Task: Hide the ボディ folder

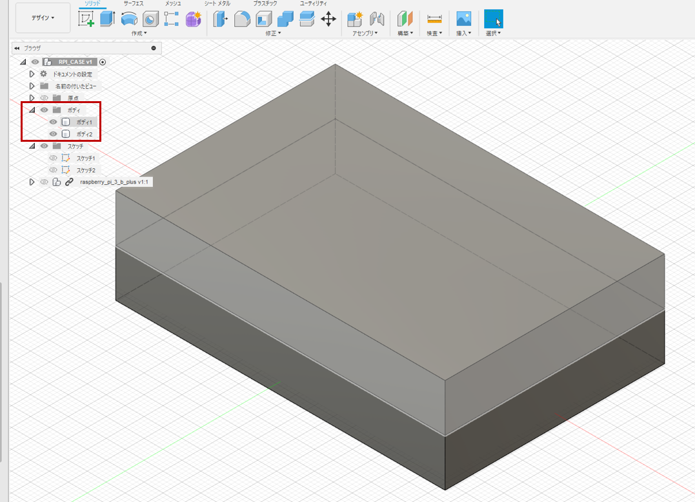Action: (x=44, y=110)
